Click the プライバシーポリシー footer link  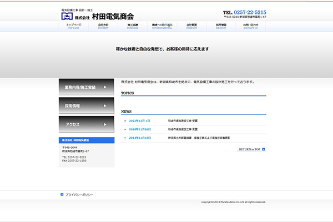(x=80, y=195)
